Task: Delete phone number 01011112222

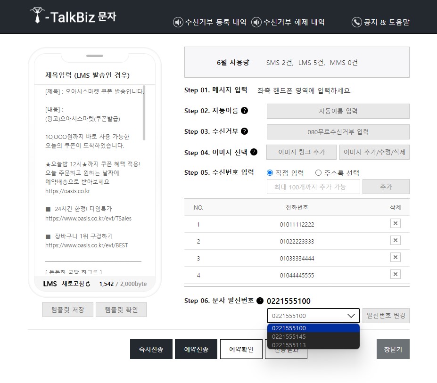Action: pos(395,223)
